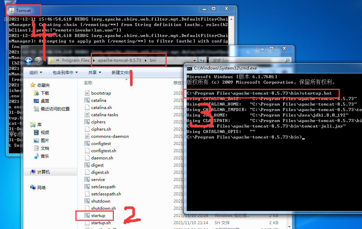
Task: Click the apache-tomcat-8.5.73 breadcrumb
Action: 119,60
